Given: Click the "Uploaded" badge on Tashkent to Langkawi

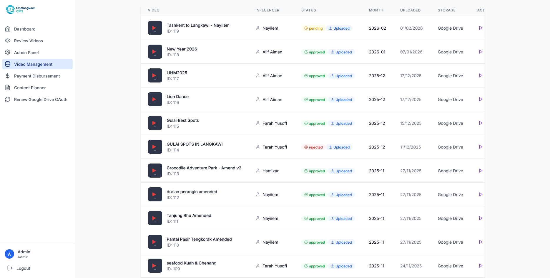Looking at the screenshot, I should [x=339, y=28].
